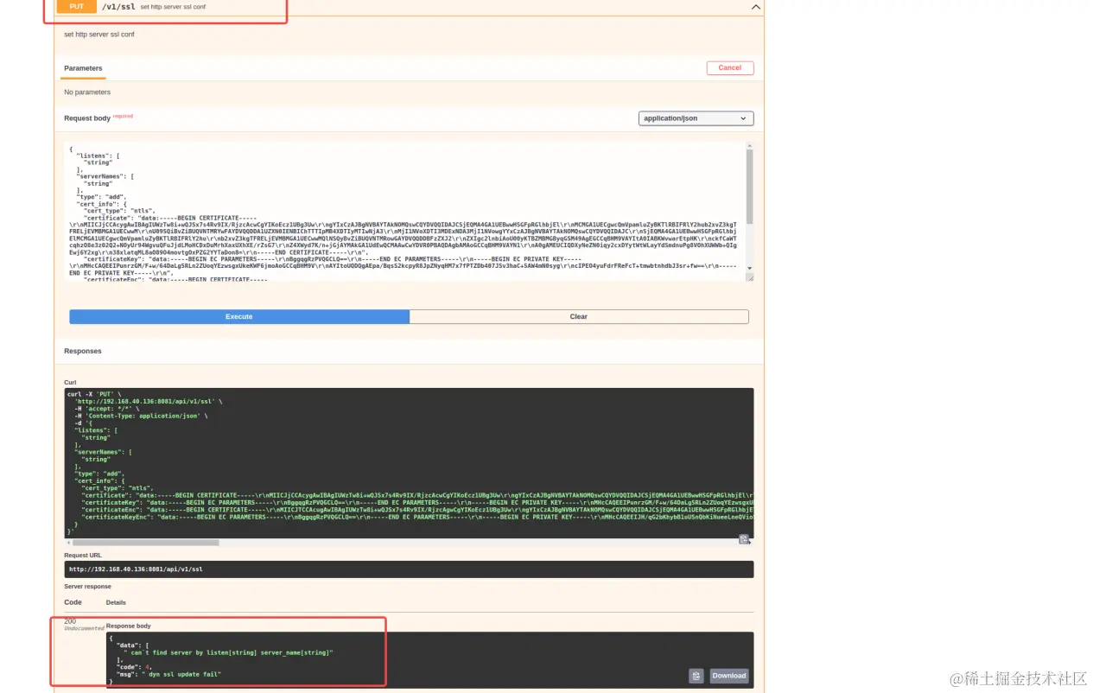The width and height of the screenshot is (1093, 693).
Task: Execute the PUT request
Action: (239, 317)
